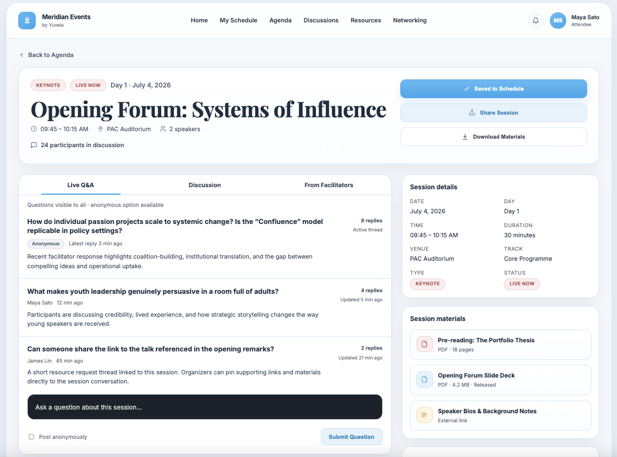Click the PDF icon for Pre-reading: The Portfolio Thesis
Screen dimensions: 617x457
pos(424,344)
